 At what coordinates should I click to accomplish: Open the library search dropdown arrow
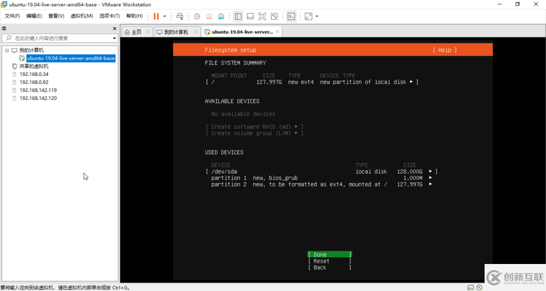114,38
